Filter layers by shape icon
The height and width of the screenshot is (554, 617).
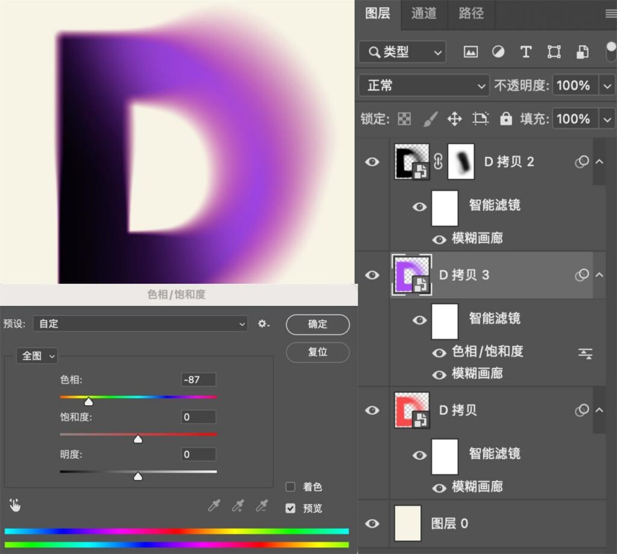(554, 52)
